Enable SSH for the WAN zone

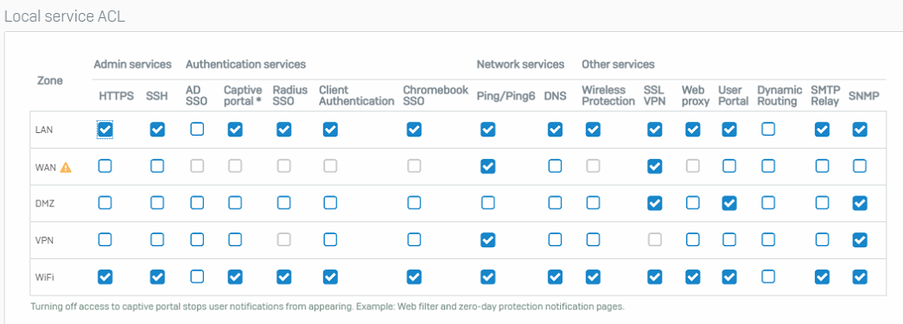coord(157,166)
